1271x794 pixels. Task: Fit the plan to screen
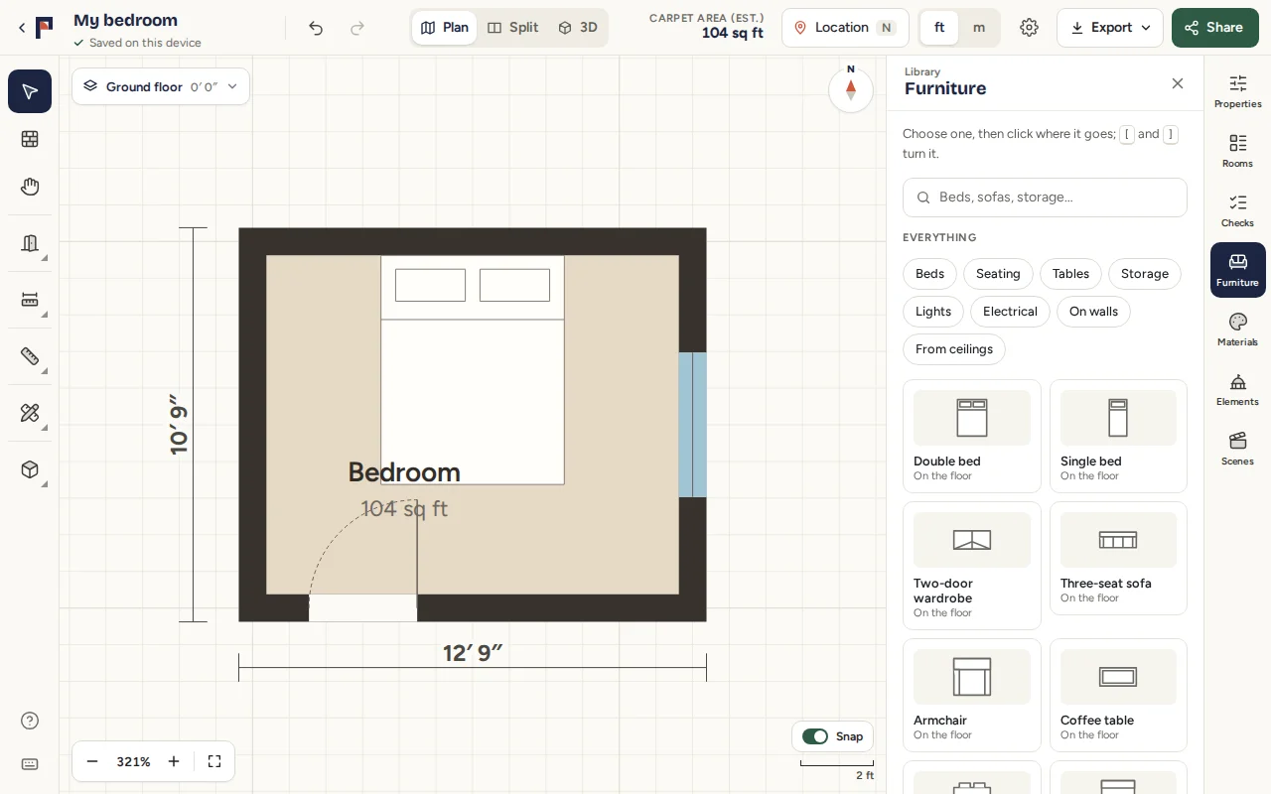tap(214, 761)
